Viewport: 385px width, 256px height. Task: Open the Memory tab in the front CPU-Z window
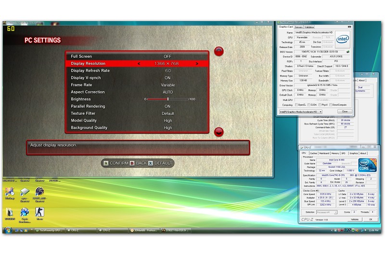[335, 153]
